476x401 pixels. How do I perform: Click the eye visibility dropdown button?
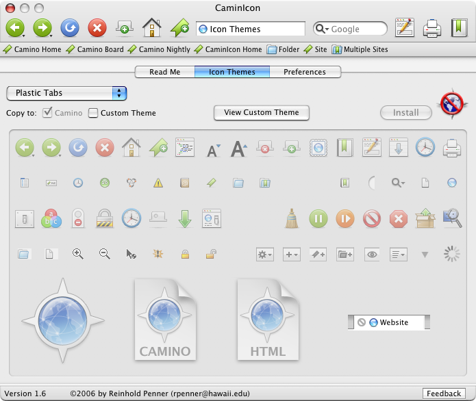click(372, 254)
